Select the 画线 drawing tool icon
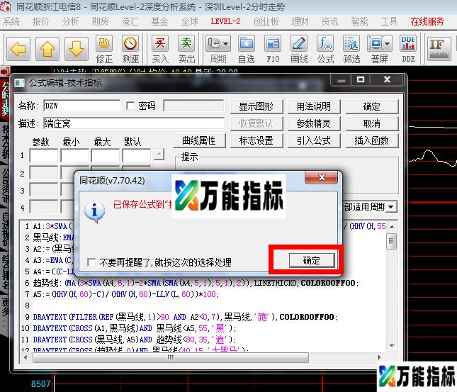457x392 pixels. coord(299,49)
